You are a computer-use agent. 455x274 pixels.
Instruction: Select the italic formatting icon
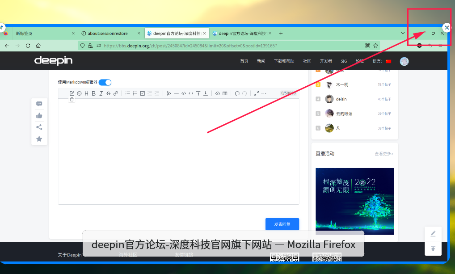(x=101, y=93)
